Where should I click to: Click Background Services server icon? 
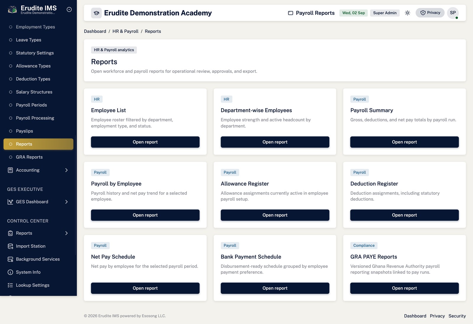[x=10, y=259]
